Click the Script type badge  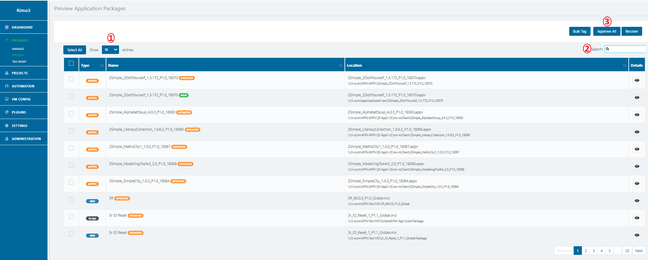(x=92, y=218)
